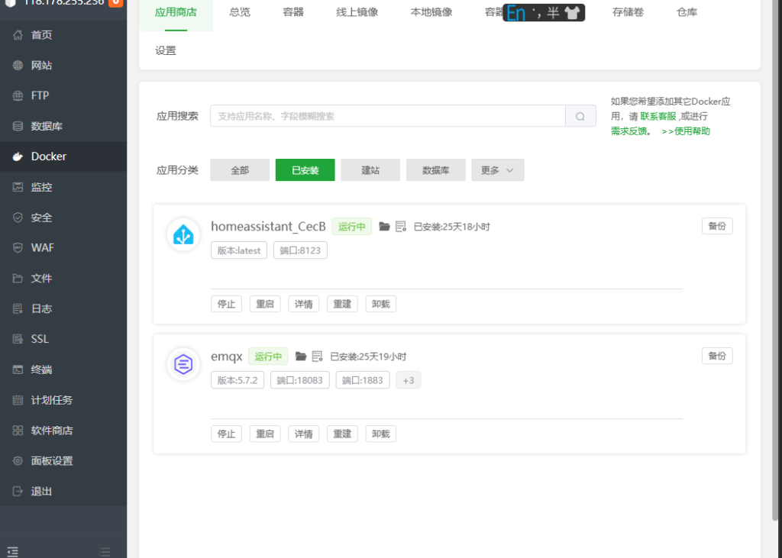This screenshot has height=558, width=782.
Task: Click the homeassistant app logo
Action: [183, 234]
